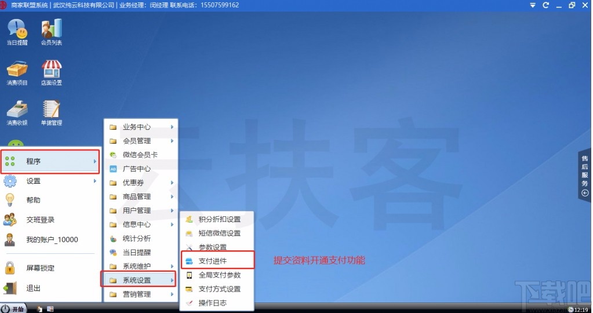Click the 操作日志 checkmark icon
The width and height of the screenshot is (593, 313).
[189, 303]
